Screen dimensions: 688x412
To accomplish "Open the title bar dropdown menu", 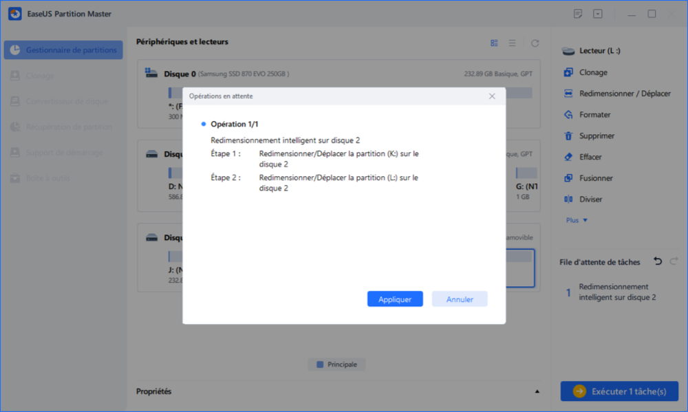I will (x=597, y=14).
